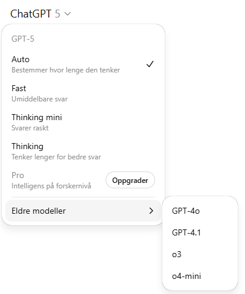Select the Thinking mini option
This screenshot has height=294, width=245.
pyautogui.click(x=83, y=123)
